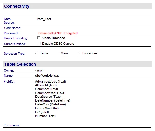This screenshot has width=155, height=131.
Task: Pick the AffiliateId (Text) field
Action: [46, 85]
